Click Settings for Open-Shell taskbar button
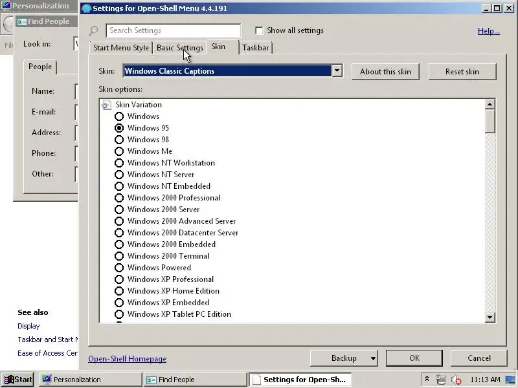This screenshot has width=518, height=388. point(300,380)
